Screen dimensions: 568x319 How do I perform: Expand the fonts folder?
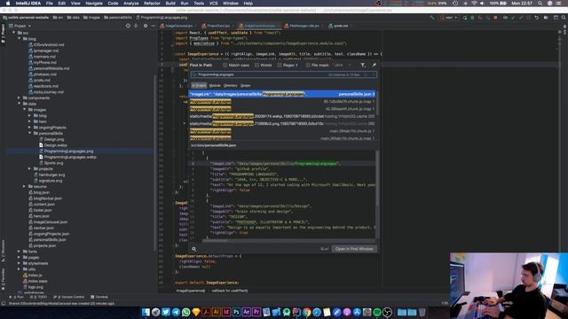click(19, 252)
